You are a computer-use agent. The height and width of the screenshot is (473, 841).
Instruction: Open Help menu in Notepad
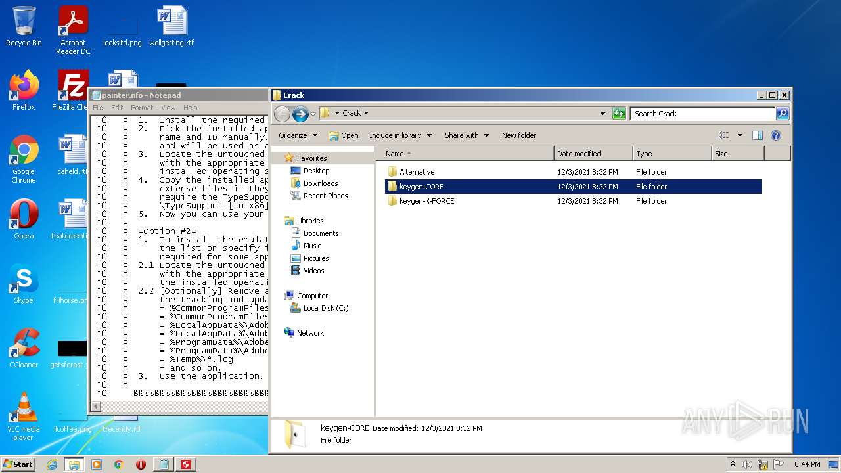tap(191, 108)
